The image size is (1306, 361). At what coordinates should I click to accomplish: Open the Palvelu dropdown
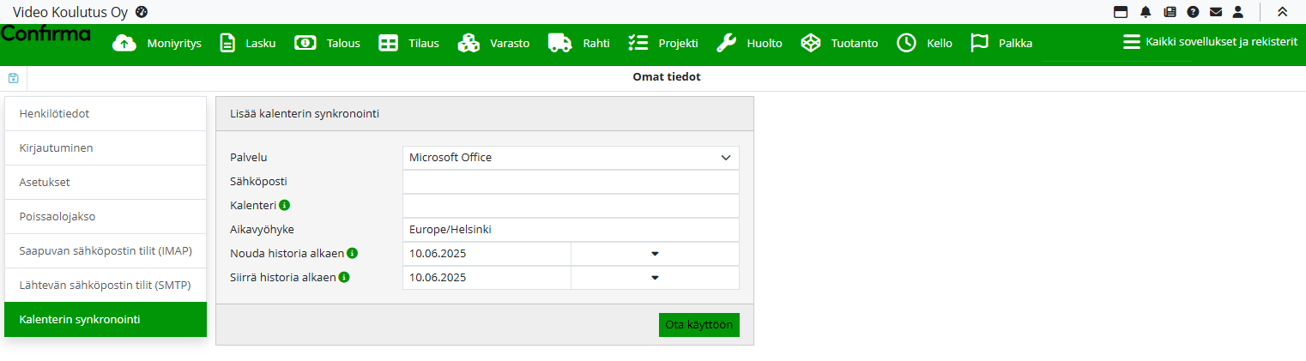tap(571, 158)
